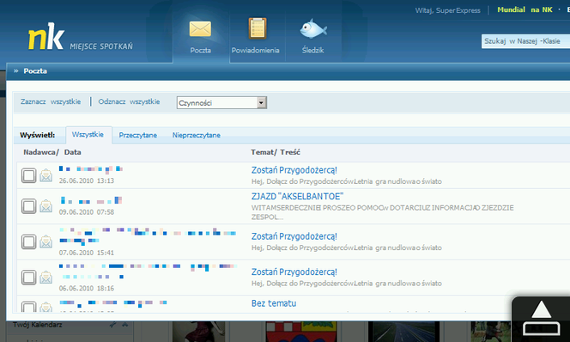Click the date text 09.06.2010 07:58

87,211
